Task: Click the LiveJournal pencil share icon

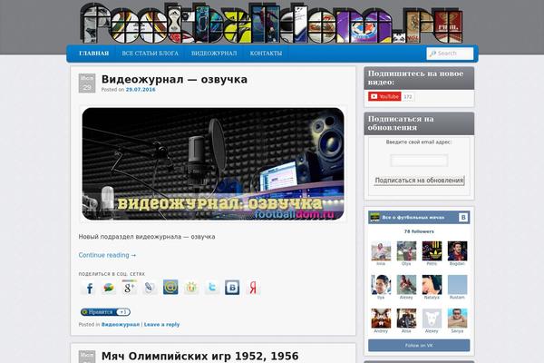Action: pos(150,288)
